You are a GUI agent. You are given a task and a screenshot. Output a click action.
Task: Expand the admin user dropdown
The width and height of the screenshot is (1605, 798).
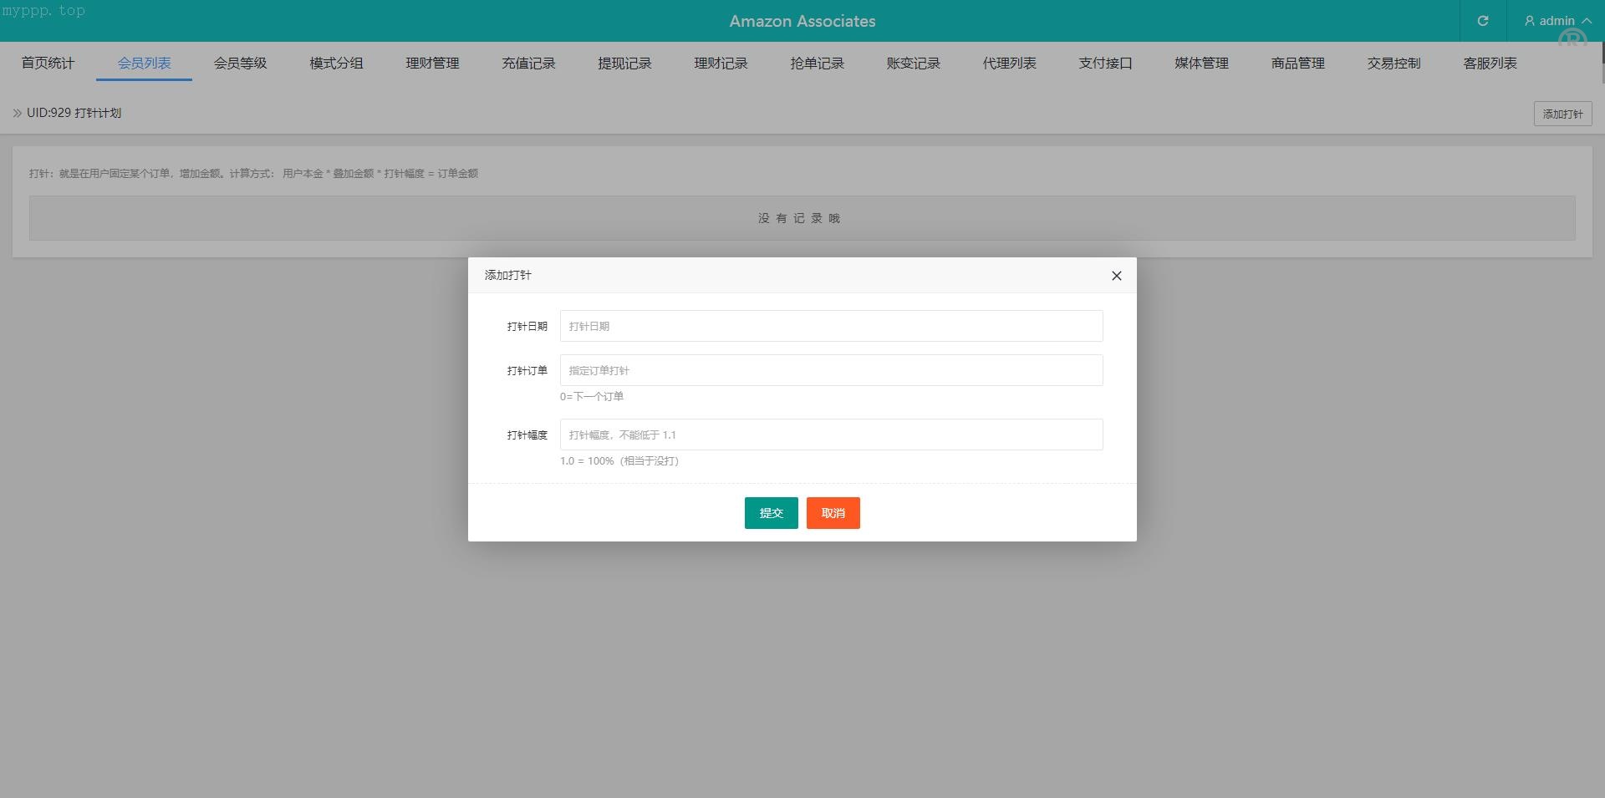(1557, 21)
